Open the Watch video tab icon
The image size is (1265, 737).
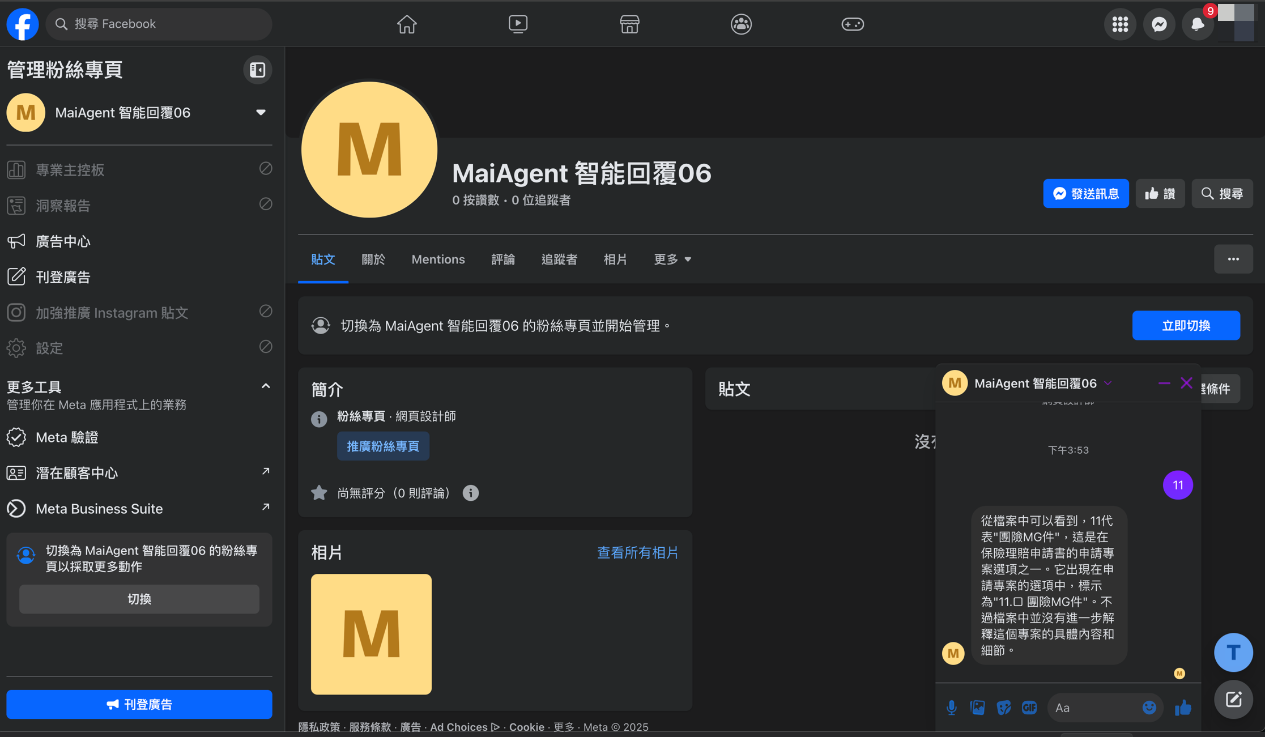[x=518, y=24]
